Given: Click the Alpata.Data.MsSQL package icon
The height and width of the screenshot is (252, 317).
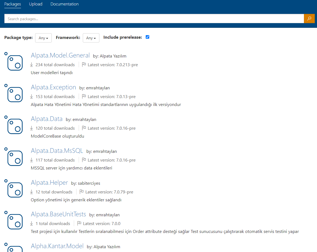Looking at the screenshot, I should click(x=14, y=157).
